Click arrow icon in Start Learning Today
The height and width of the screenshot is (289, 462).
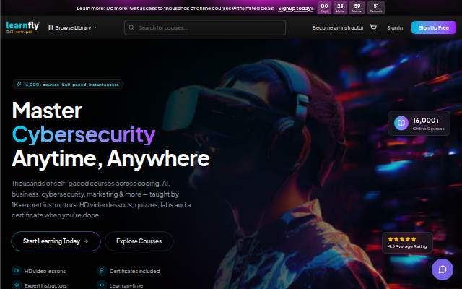tap(86, 241)
